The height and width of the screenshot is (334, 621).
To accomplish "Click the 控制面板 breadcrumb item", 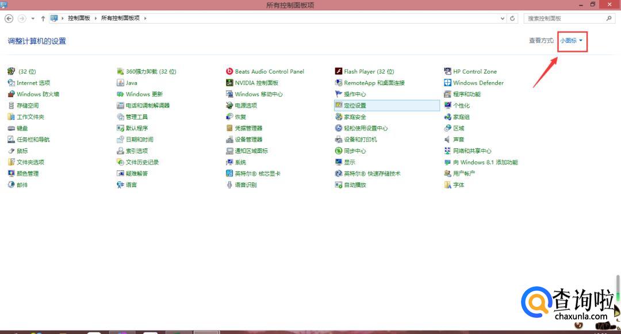I will point(79,18).
